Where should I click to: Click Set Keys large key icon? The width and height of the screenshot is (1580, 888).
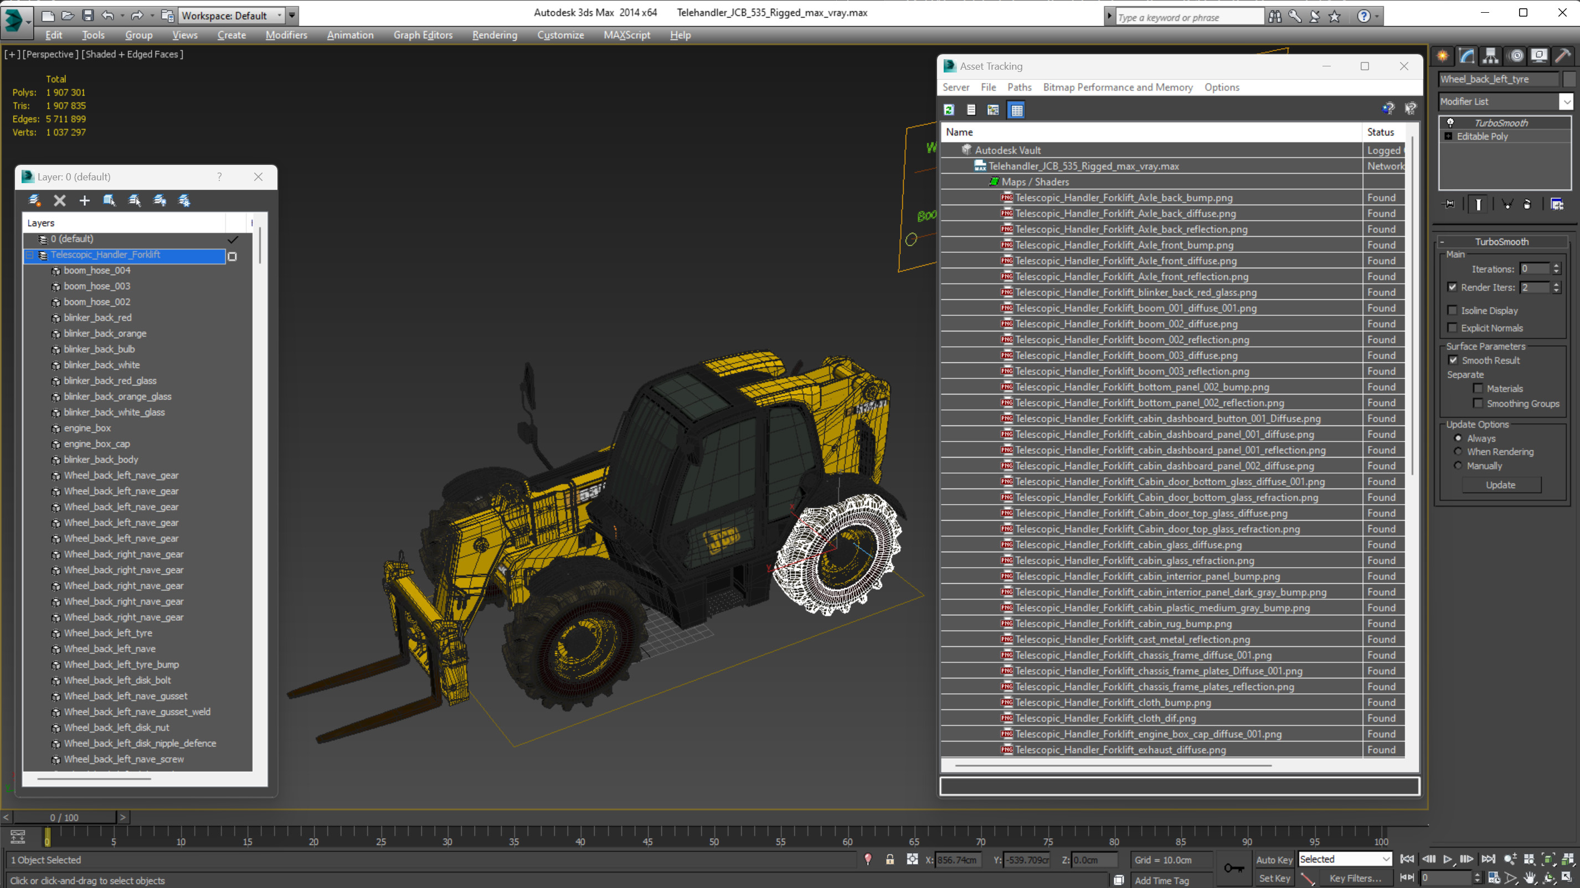[x=1233, y=869]
